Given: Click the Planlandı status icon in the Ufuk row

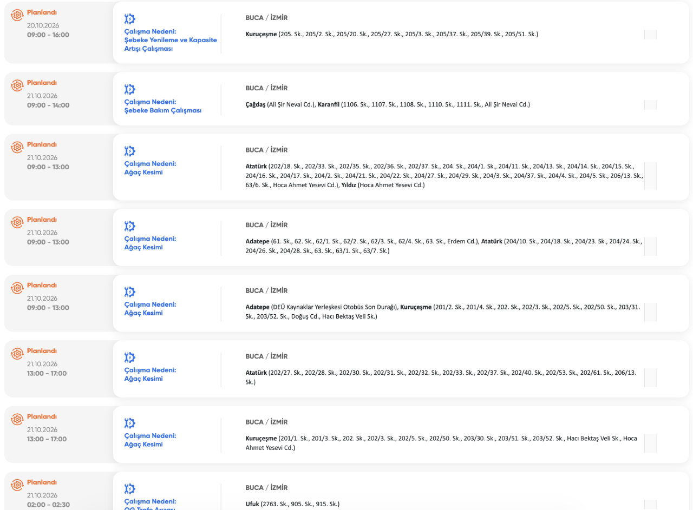Looking at the screenshot, I should coord(17,485).
